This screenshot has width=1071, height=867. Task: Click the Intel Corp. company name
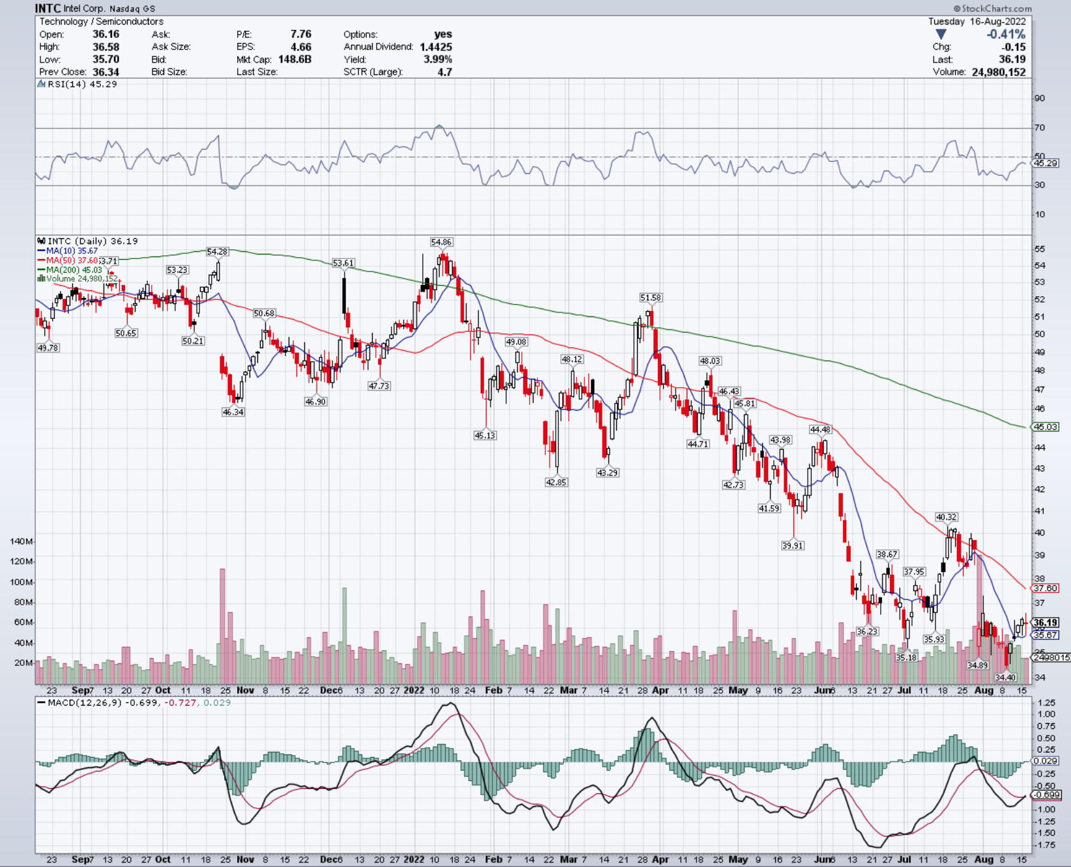coord(84,8)
